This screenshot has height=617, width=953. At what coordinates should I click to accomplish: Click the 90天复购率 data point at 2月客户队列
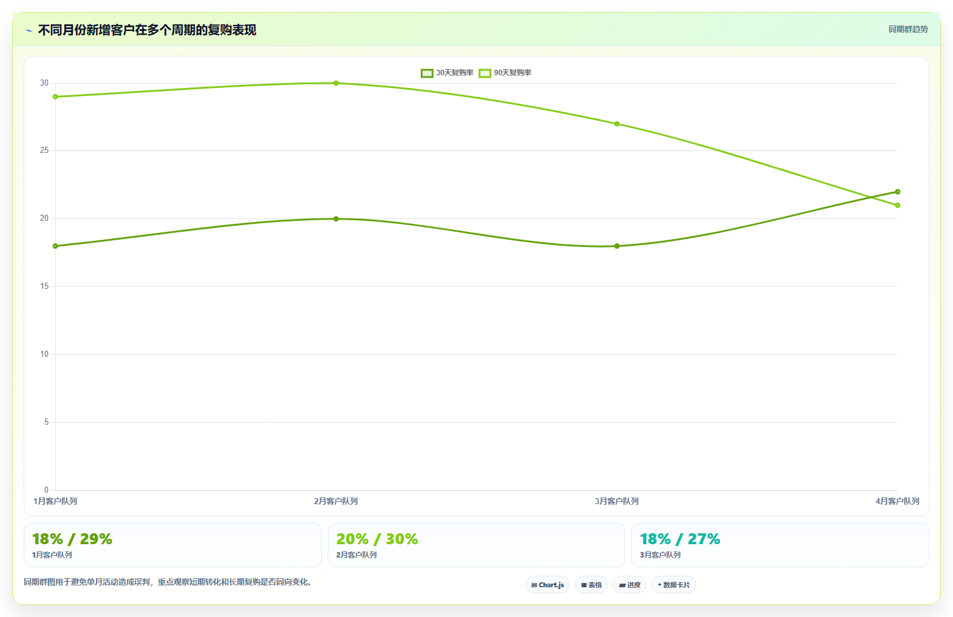pyautogui.click(x=336, y=83)
